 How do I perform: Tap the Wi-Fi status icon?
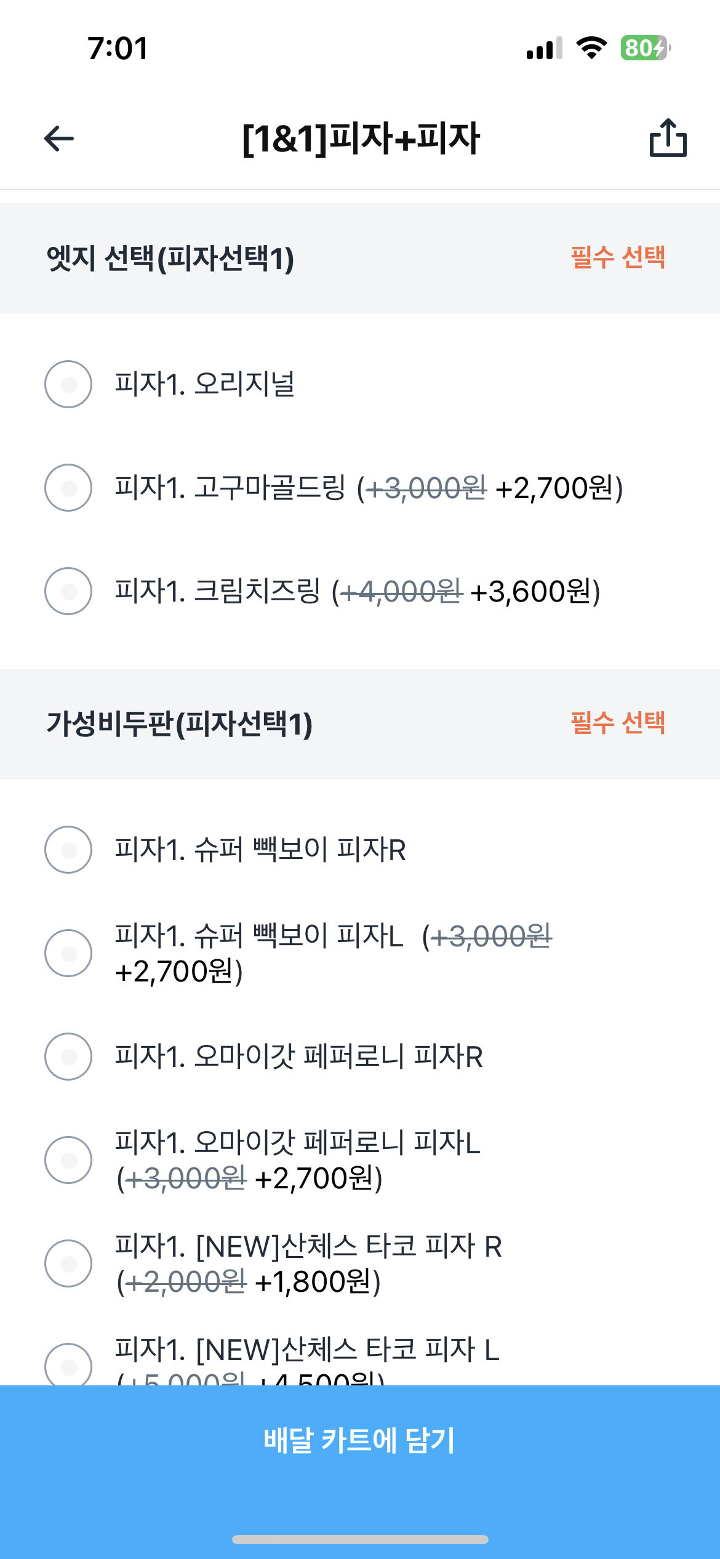tap(591, 48)
